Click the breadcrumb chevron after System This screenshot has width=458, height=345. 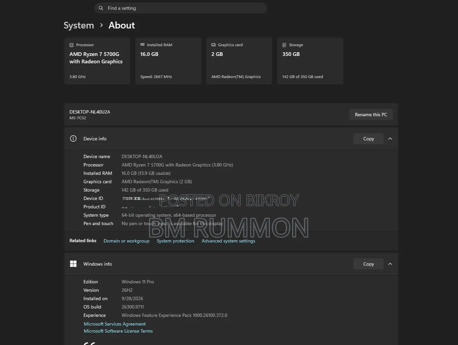coord(101,25)
